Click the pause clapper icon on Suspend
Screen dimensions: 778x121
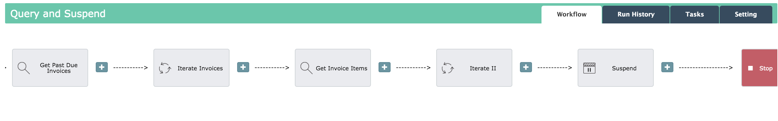point(589,68)
